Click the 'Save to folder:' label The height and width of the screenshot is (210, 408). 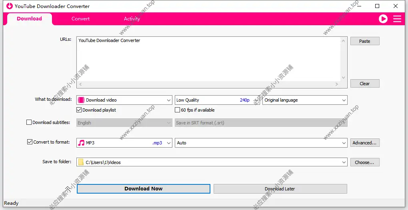(57, 162)
